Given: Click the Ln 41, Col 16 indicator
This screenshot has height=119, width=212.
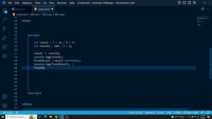Looking at the screenshot, I should pyautogui.click(x=135, y=112).
